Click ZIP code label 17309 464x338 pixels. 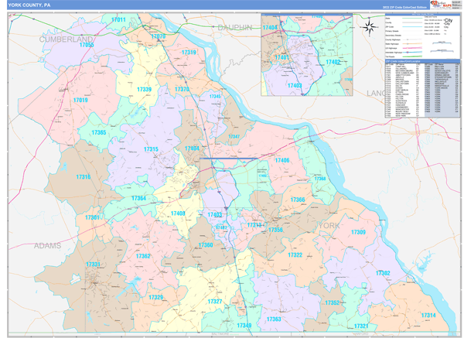point(358,232)
